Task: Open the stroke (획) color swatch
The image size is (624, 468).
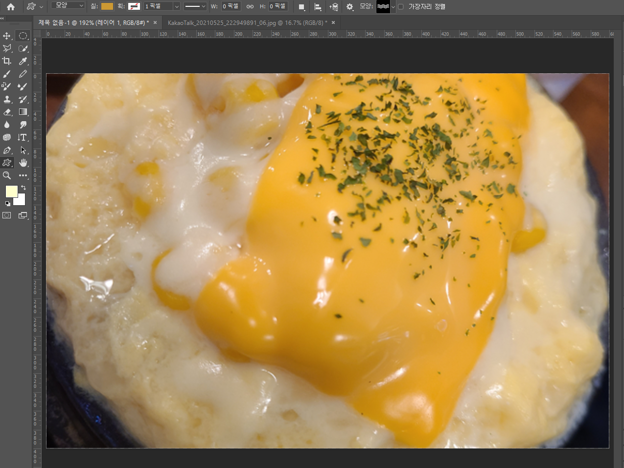Action: coord(134,6)
